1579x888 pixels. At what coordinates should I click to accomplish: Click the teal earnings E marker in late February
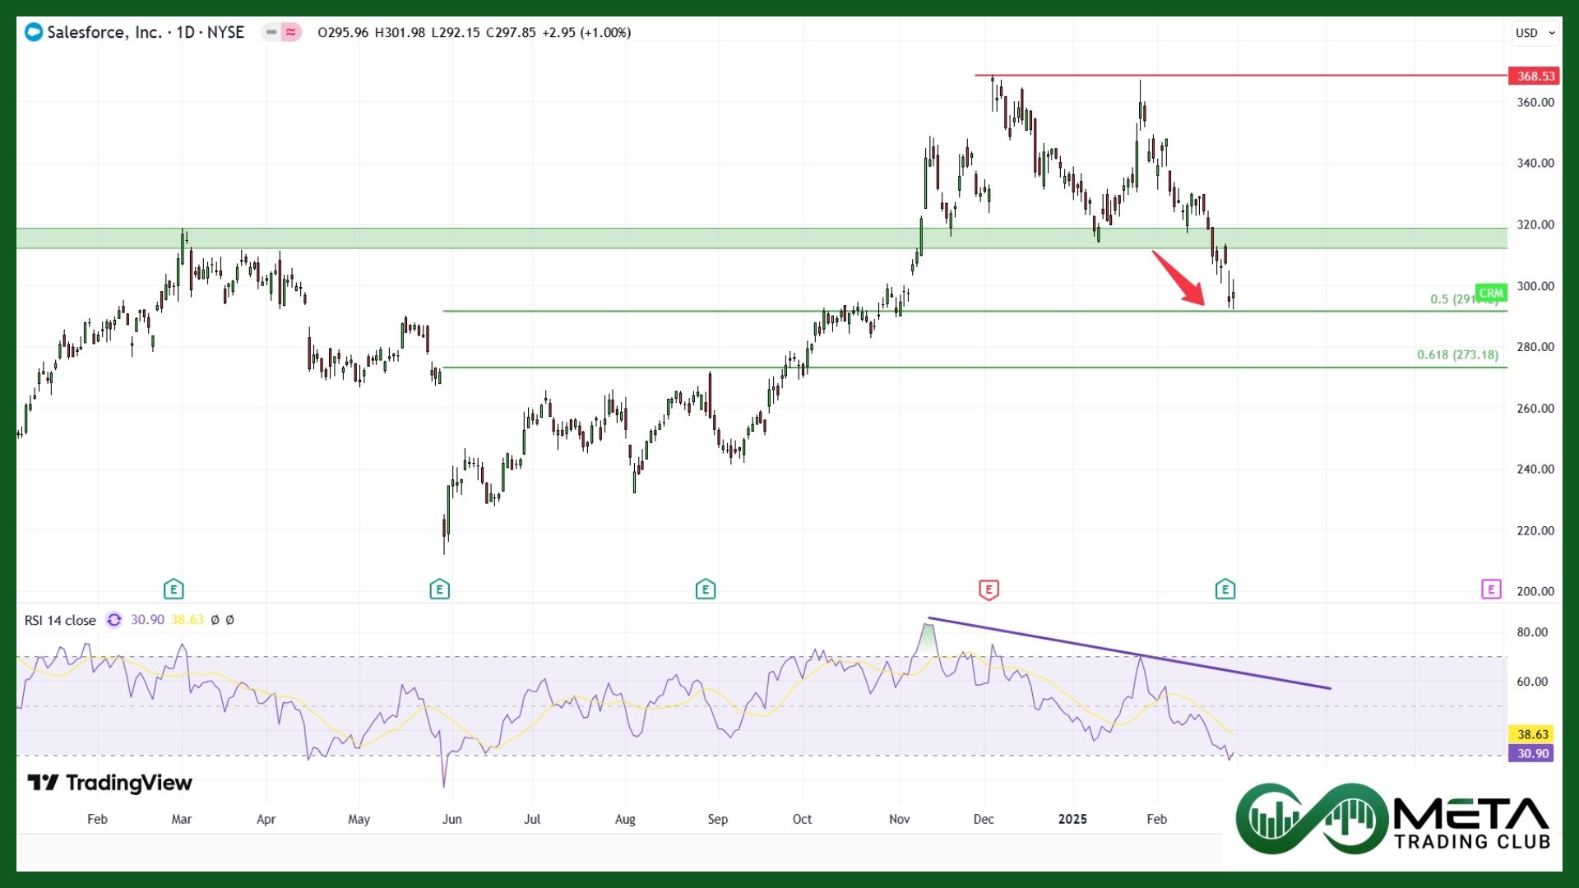1225,589
